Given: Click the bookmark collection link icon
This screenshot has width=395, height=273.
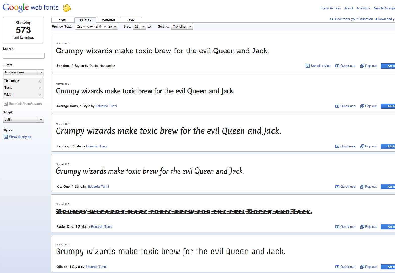Looking at the screenshot, I should coord(332,19).
